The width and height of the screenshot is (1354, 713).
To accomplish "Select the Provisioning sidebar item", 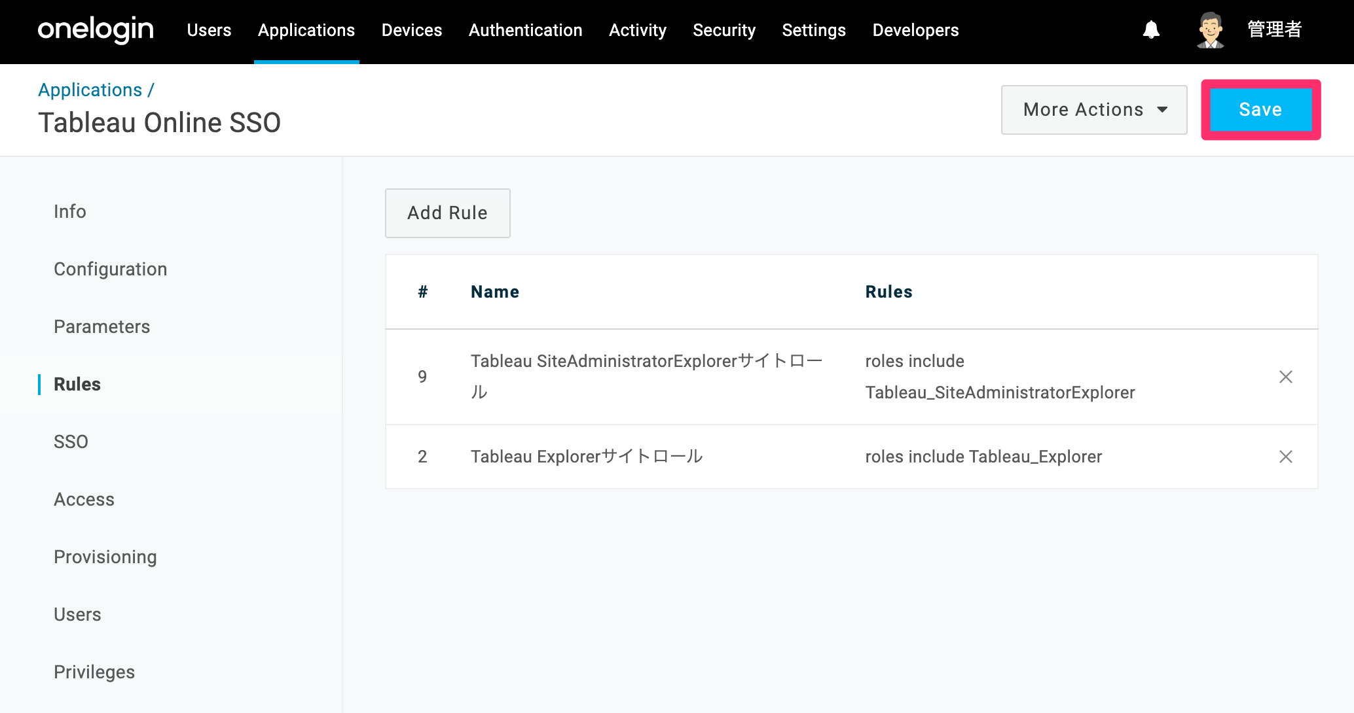I will [105, 557].
